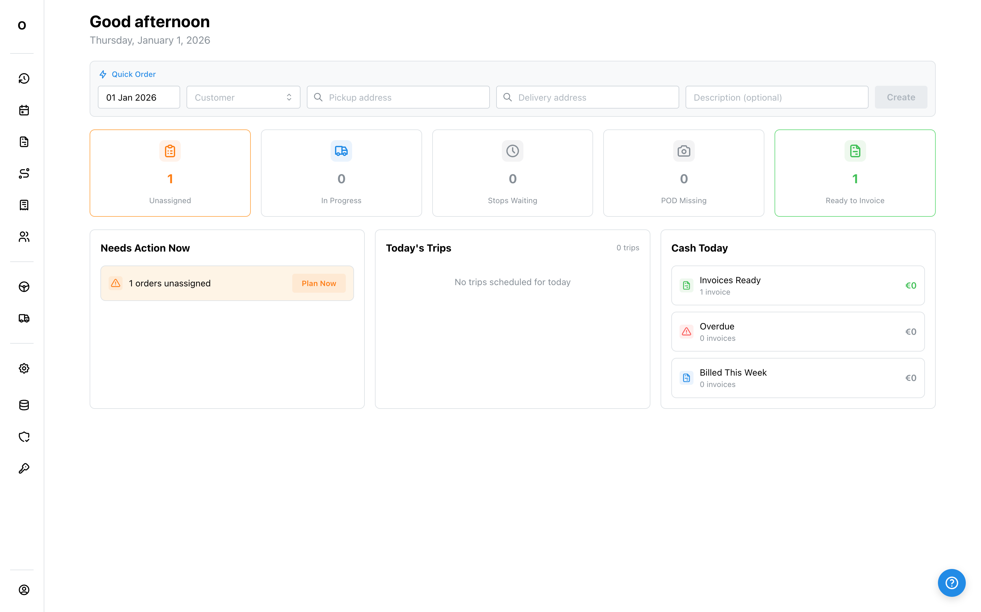Open the user profile icon at bottom

(24, 590)
